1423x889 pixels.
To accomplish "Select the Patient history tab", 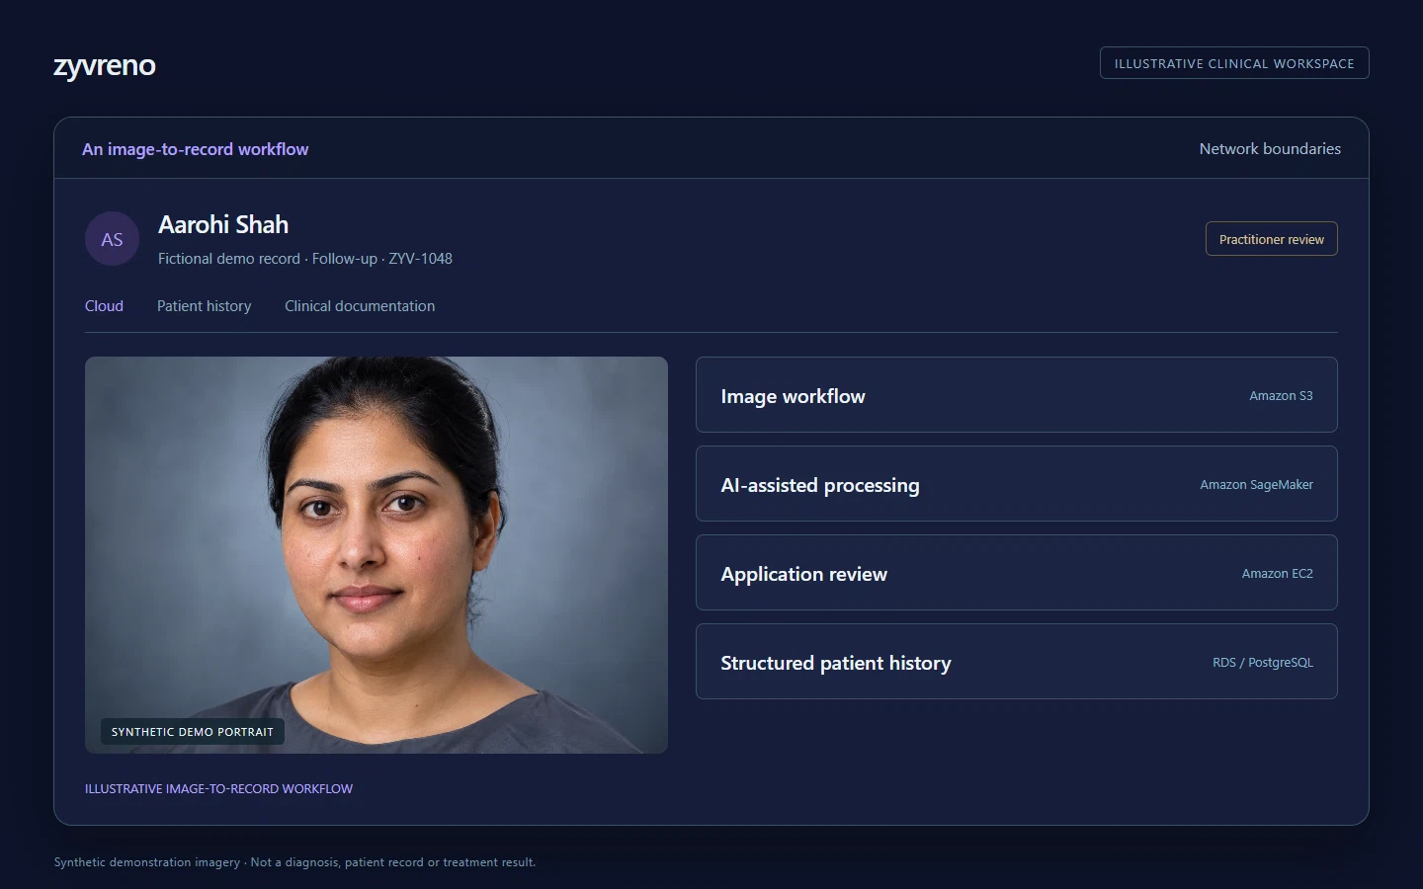I will [x=204, y=306].
